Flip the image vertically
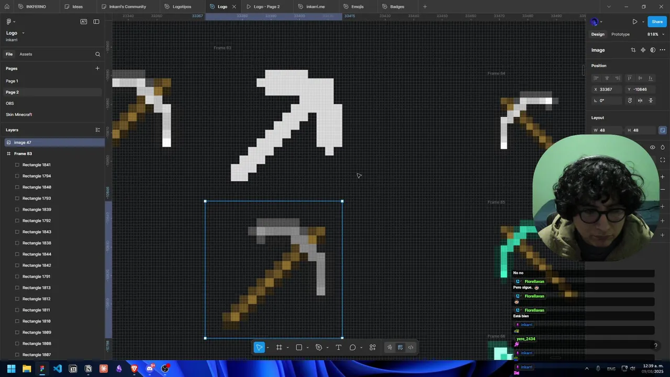Screen dimensions: 670x377 [x=651, y=101]
